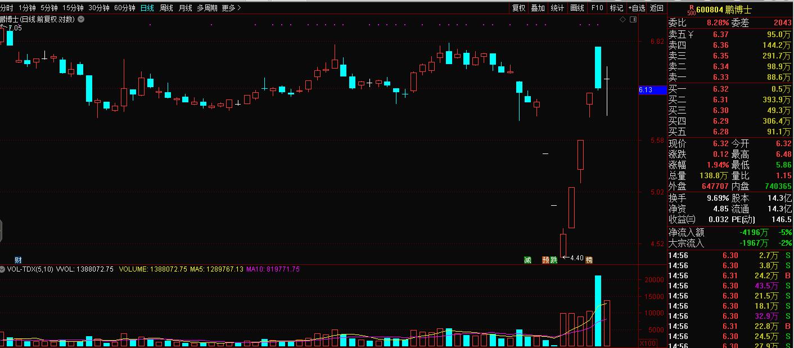Image resolution: width=794 pixels, height=348 pixels.
Task: Click the 大宗流入 value -1967万
Action: (754, 243)
